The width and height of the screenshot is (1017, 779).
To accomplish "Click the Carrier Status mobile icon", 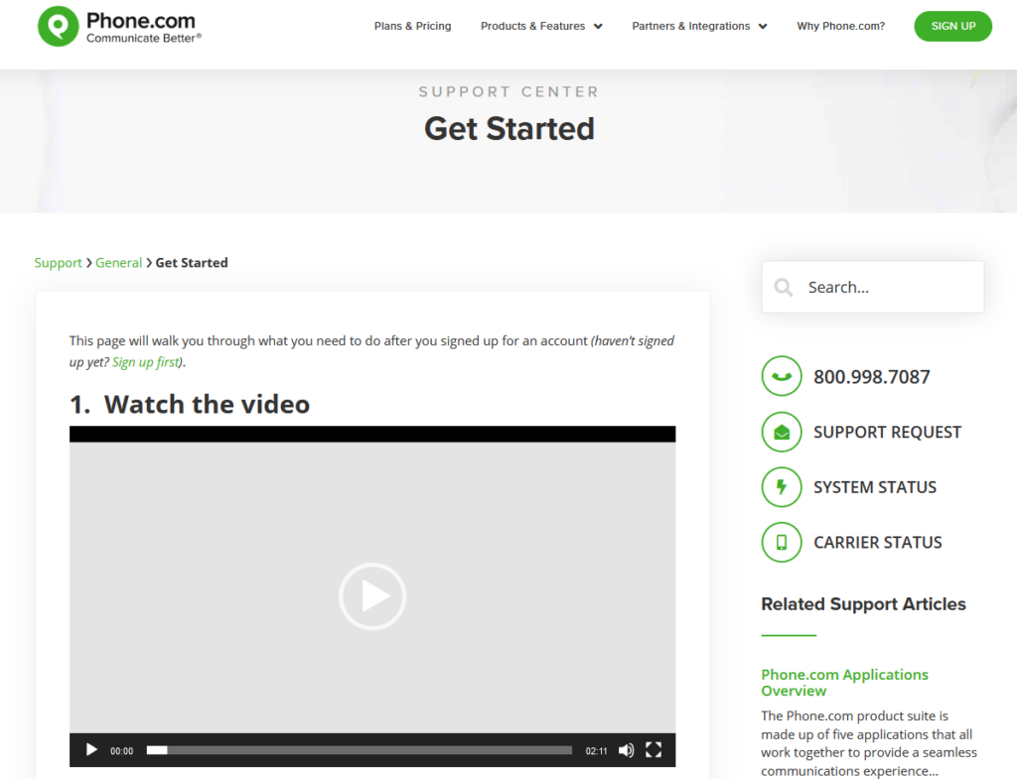I will coord(782,542).
